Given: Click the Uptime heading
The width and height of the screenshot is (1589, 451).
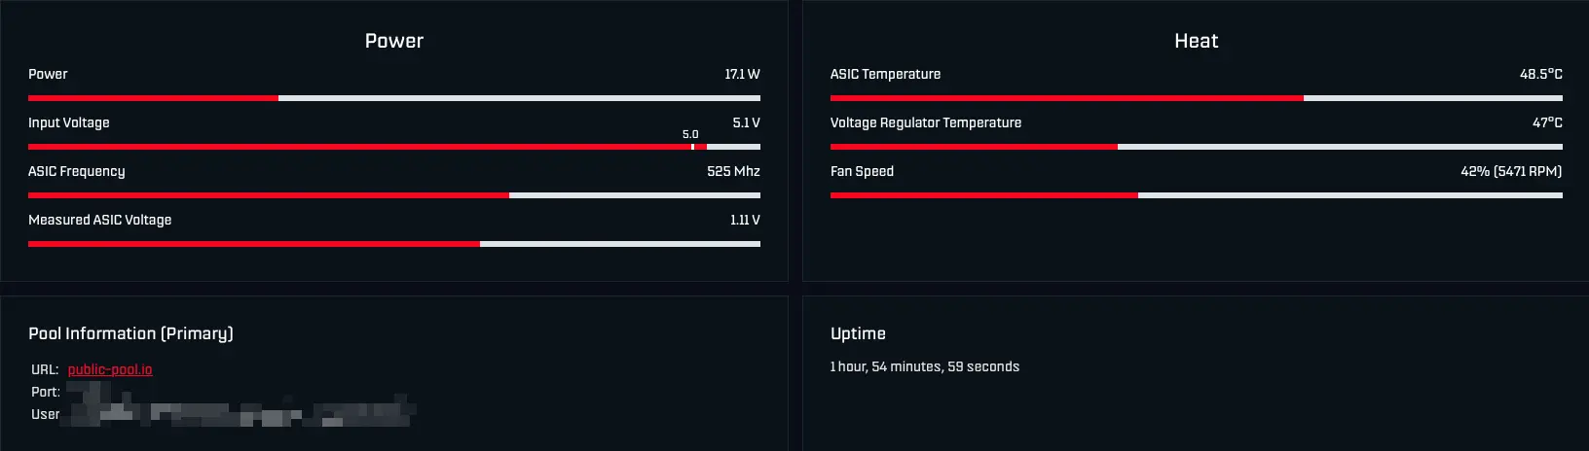Looking at the screenshot, I should (x=858, y=333).
